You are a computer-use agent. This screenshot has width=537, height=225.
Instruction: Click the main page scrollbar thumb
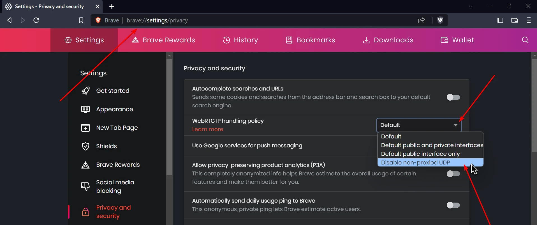pyautogui.click(x=534, y=105)
